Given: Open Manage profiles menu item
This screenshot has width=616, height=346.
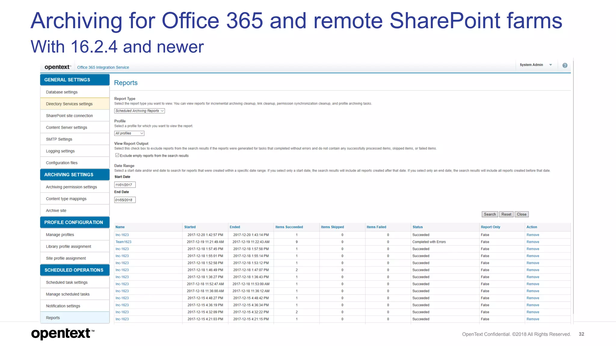Looking at the screenshot, I should pyautogui.click(x=75, y=235).
